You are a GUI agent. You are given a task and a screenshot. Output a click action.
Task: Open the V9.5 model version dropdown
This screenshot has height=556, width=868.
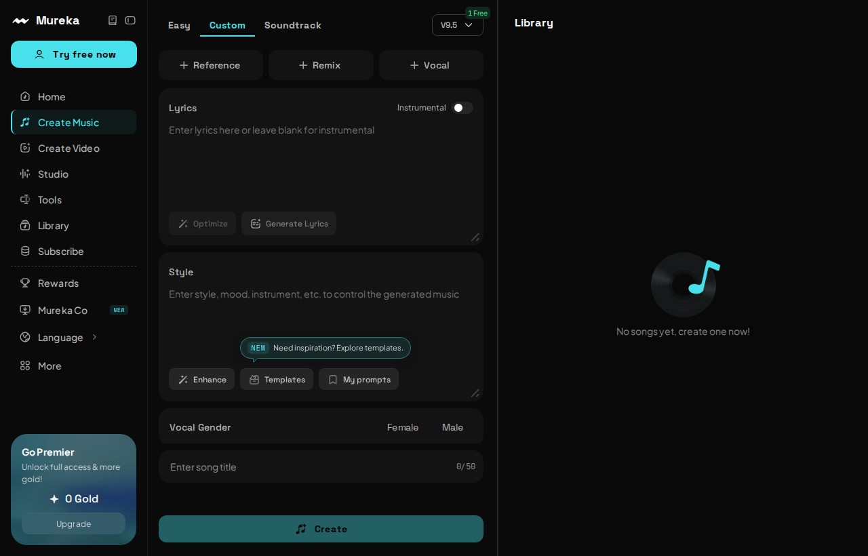tap(458, 25)
